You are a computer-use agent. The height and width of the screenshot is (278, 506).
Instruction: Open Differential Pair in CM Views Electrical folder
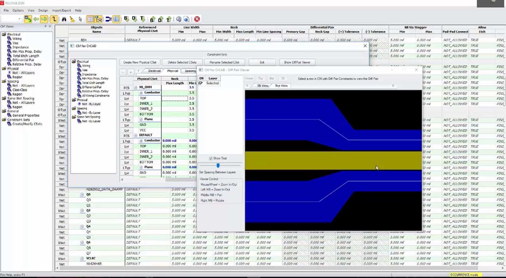pyautogui.click(x=23, y=60)
